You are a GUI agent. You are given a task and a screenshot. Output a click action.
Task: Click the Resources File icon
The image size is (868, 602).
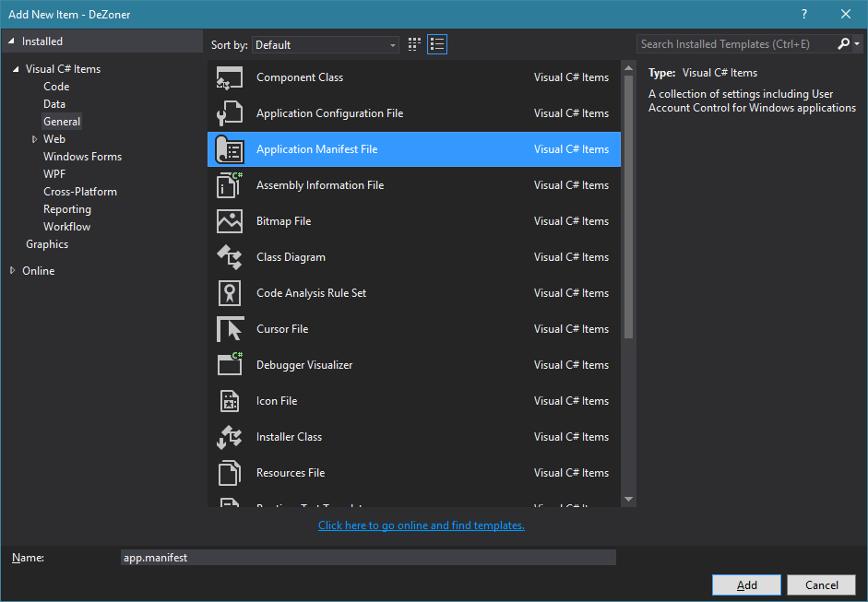[229, 473]
